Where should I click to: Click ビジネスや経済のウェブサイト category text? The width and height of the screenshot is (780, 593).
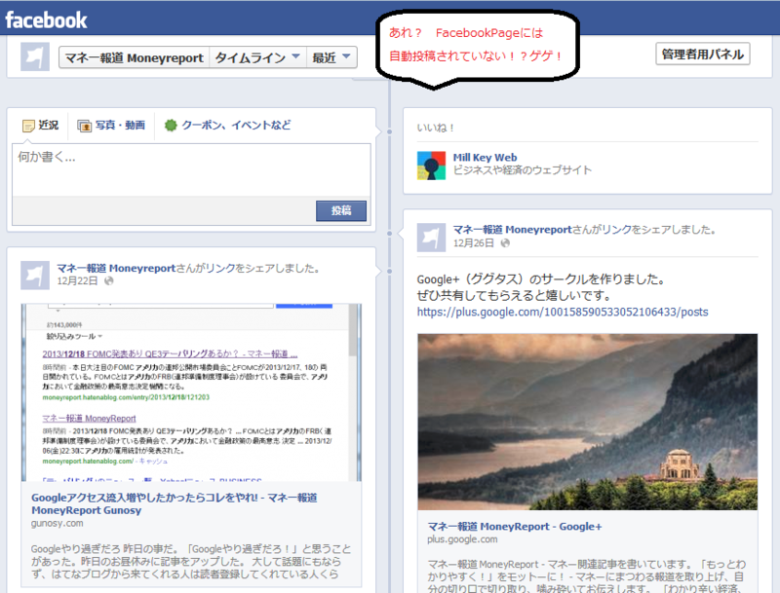[x=523, y=170]
